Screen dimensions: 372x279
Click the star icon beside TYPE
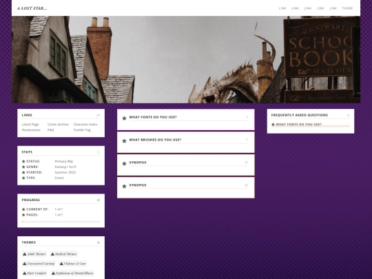[23, 178]
